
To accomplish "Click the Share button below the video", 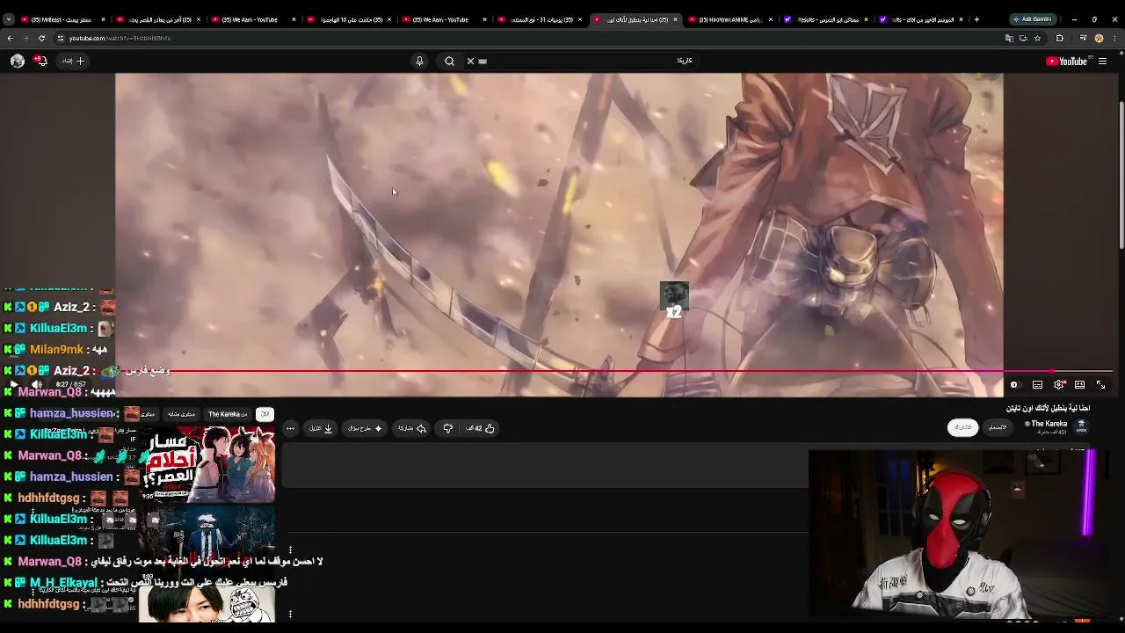I will pos(412,428).
